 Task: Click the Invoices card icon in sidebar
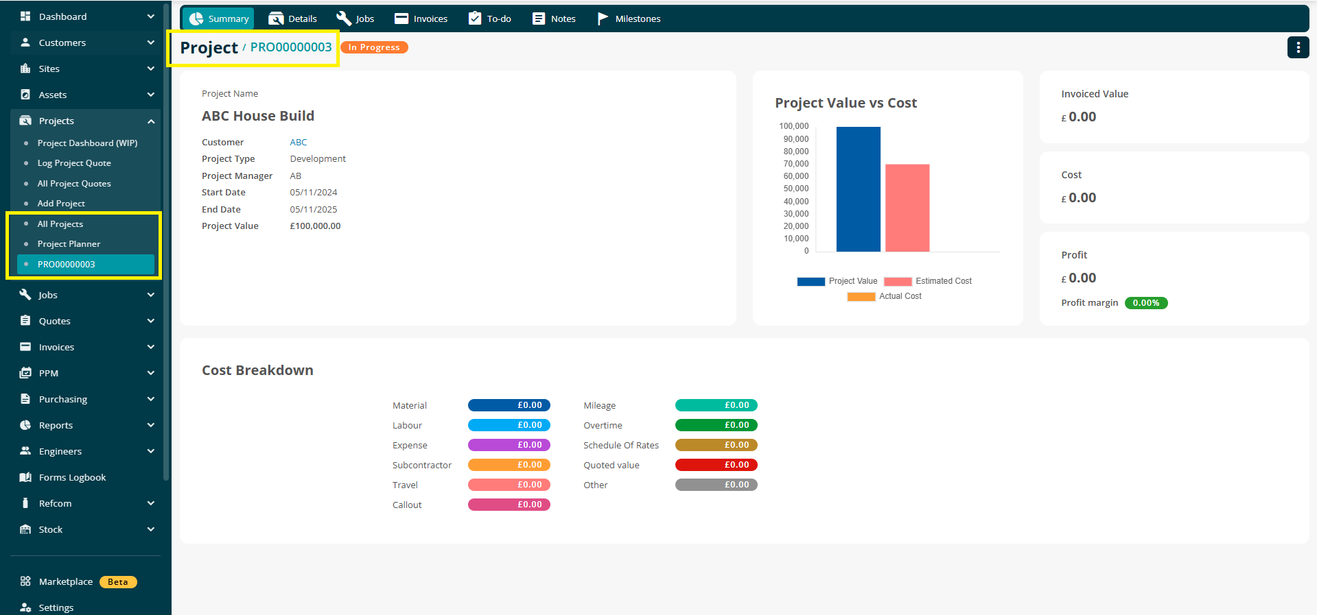tap(25, 347)
